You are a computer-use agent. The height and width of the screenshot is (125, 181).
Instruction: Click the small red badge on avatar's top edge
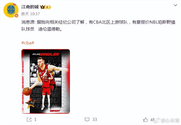[14, 4]
